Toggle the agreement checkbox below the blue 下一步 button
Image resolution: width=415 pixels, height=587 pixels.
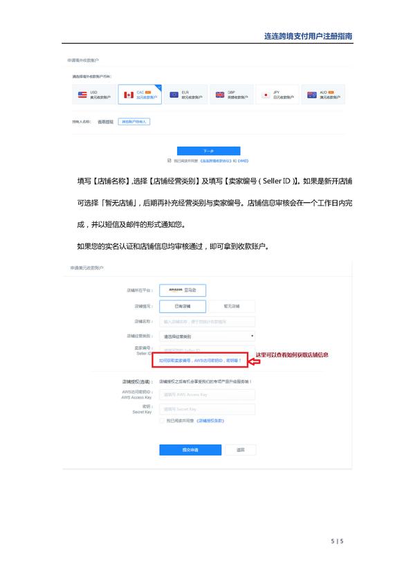(169, 161)
